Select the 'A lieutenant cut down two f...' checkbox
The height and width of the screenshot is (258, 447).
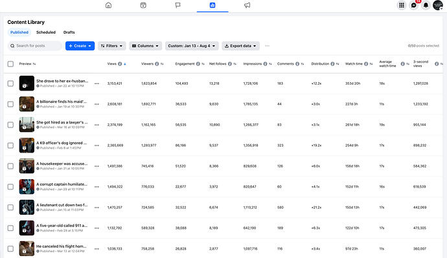pyautogui.click(x=10, y=208)
